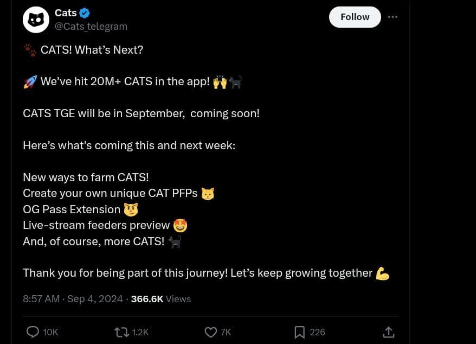The image size is (476, 344).
Task: Click the blue verified badge next to Cats
Action: [x=85, y=12]
